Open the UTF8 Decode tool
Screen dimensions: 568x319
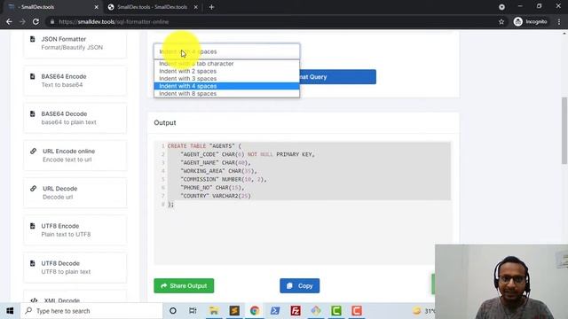(x=75, y=268)
